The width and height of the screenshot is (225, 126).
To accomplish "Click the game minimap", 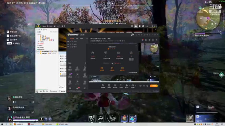I will (208, 18).
